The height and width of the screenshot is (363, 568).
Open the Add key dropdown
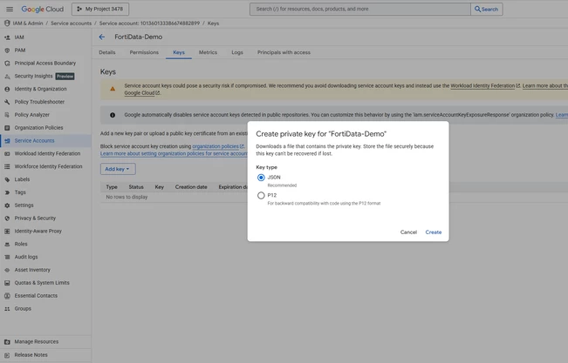pyautogui.click(x=118, y=169)
